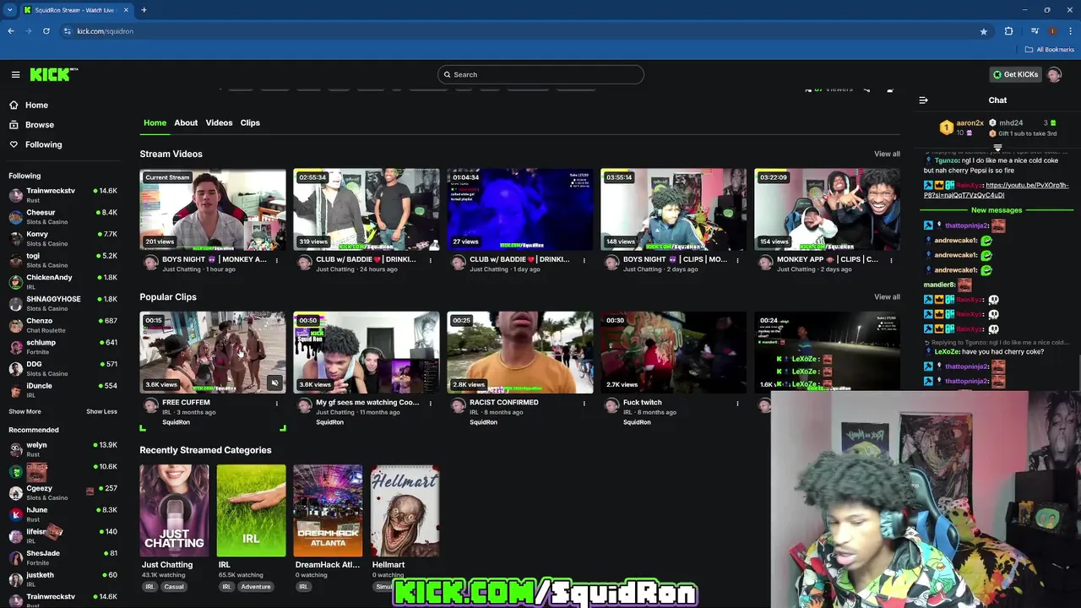Open options menu for 1 day ago video
The width and height of the screenshot is (1081, 608).
tap(584, 260)
